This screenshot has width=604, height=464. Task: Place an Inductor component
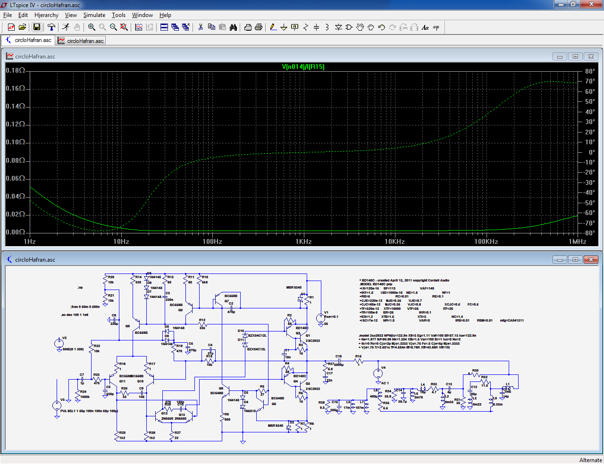click(327, 27)
